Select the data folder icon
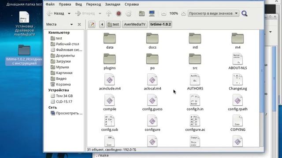This screenshot has height=158, width=282. pyautogui.click(x=110, y=38)
